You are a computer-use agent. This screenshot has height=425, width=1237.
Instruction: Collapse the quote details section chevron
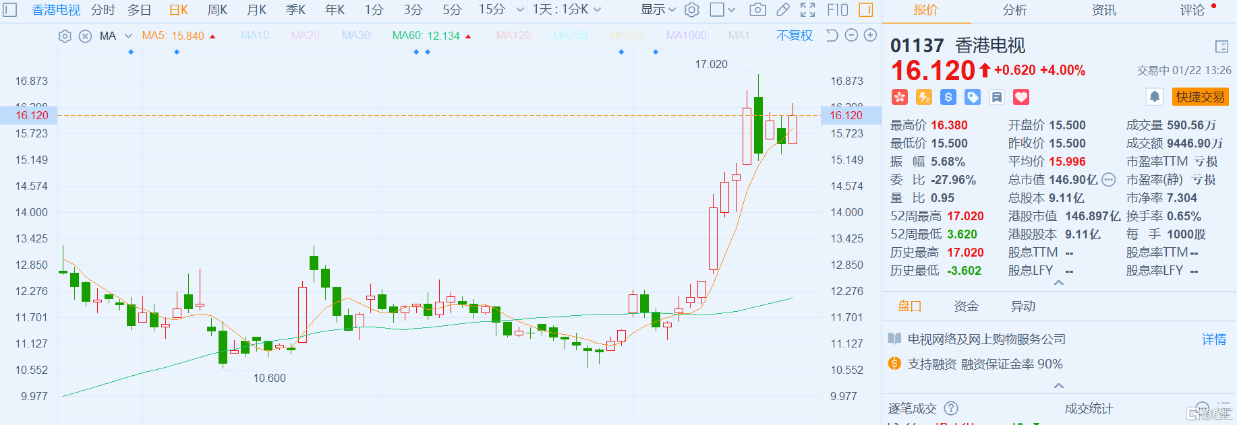[x=1059, y=283]
